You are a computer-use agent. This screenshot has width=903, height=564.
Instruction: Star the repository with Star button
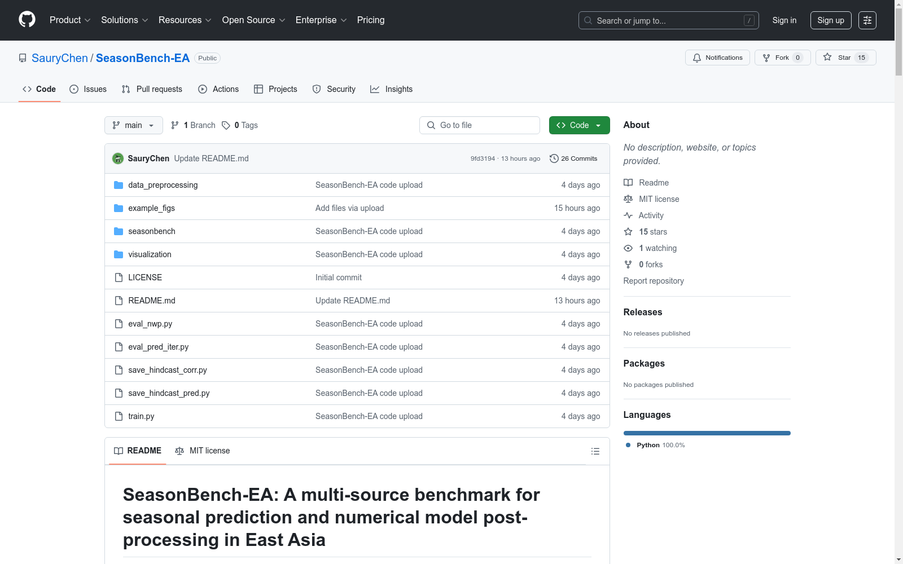click(x=845, y=58)
